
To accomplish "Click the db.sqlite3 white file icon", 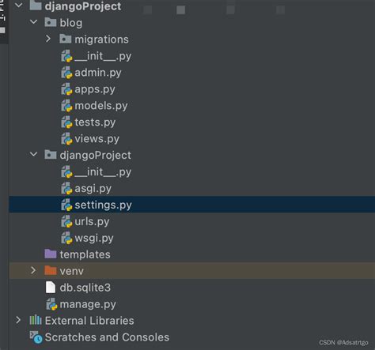I will [51, 288].
